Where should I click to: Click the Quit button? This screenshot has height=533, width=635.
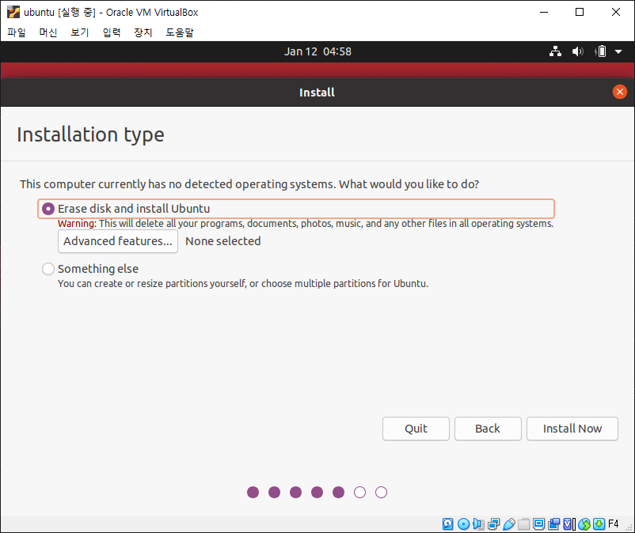[x=416, y=429]
